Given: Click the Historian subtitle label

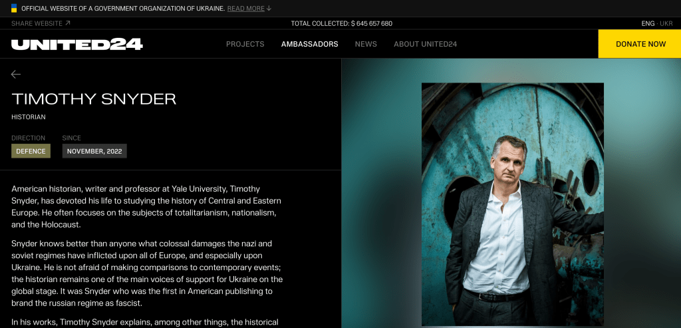Looking at the screenshot, I should tap(28, 117).
